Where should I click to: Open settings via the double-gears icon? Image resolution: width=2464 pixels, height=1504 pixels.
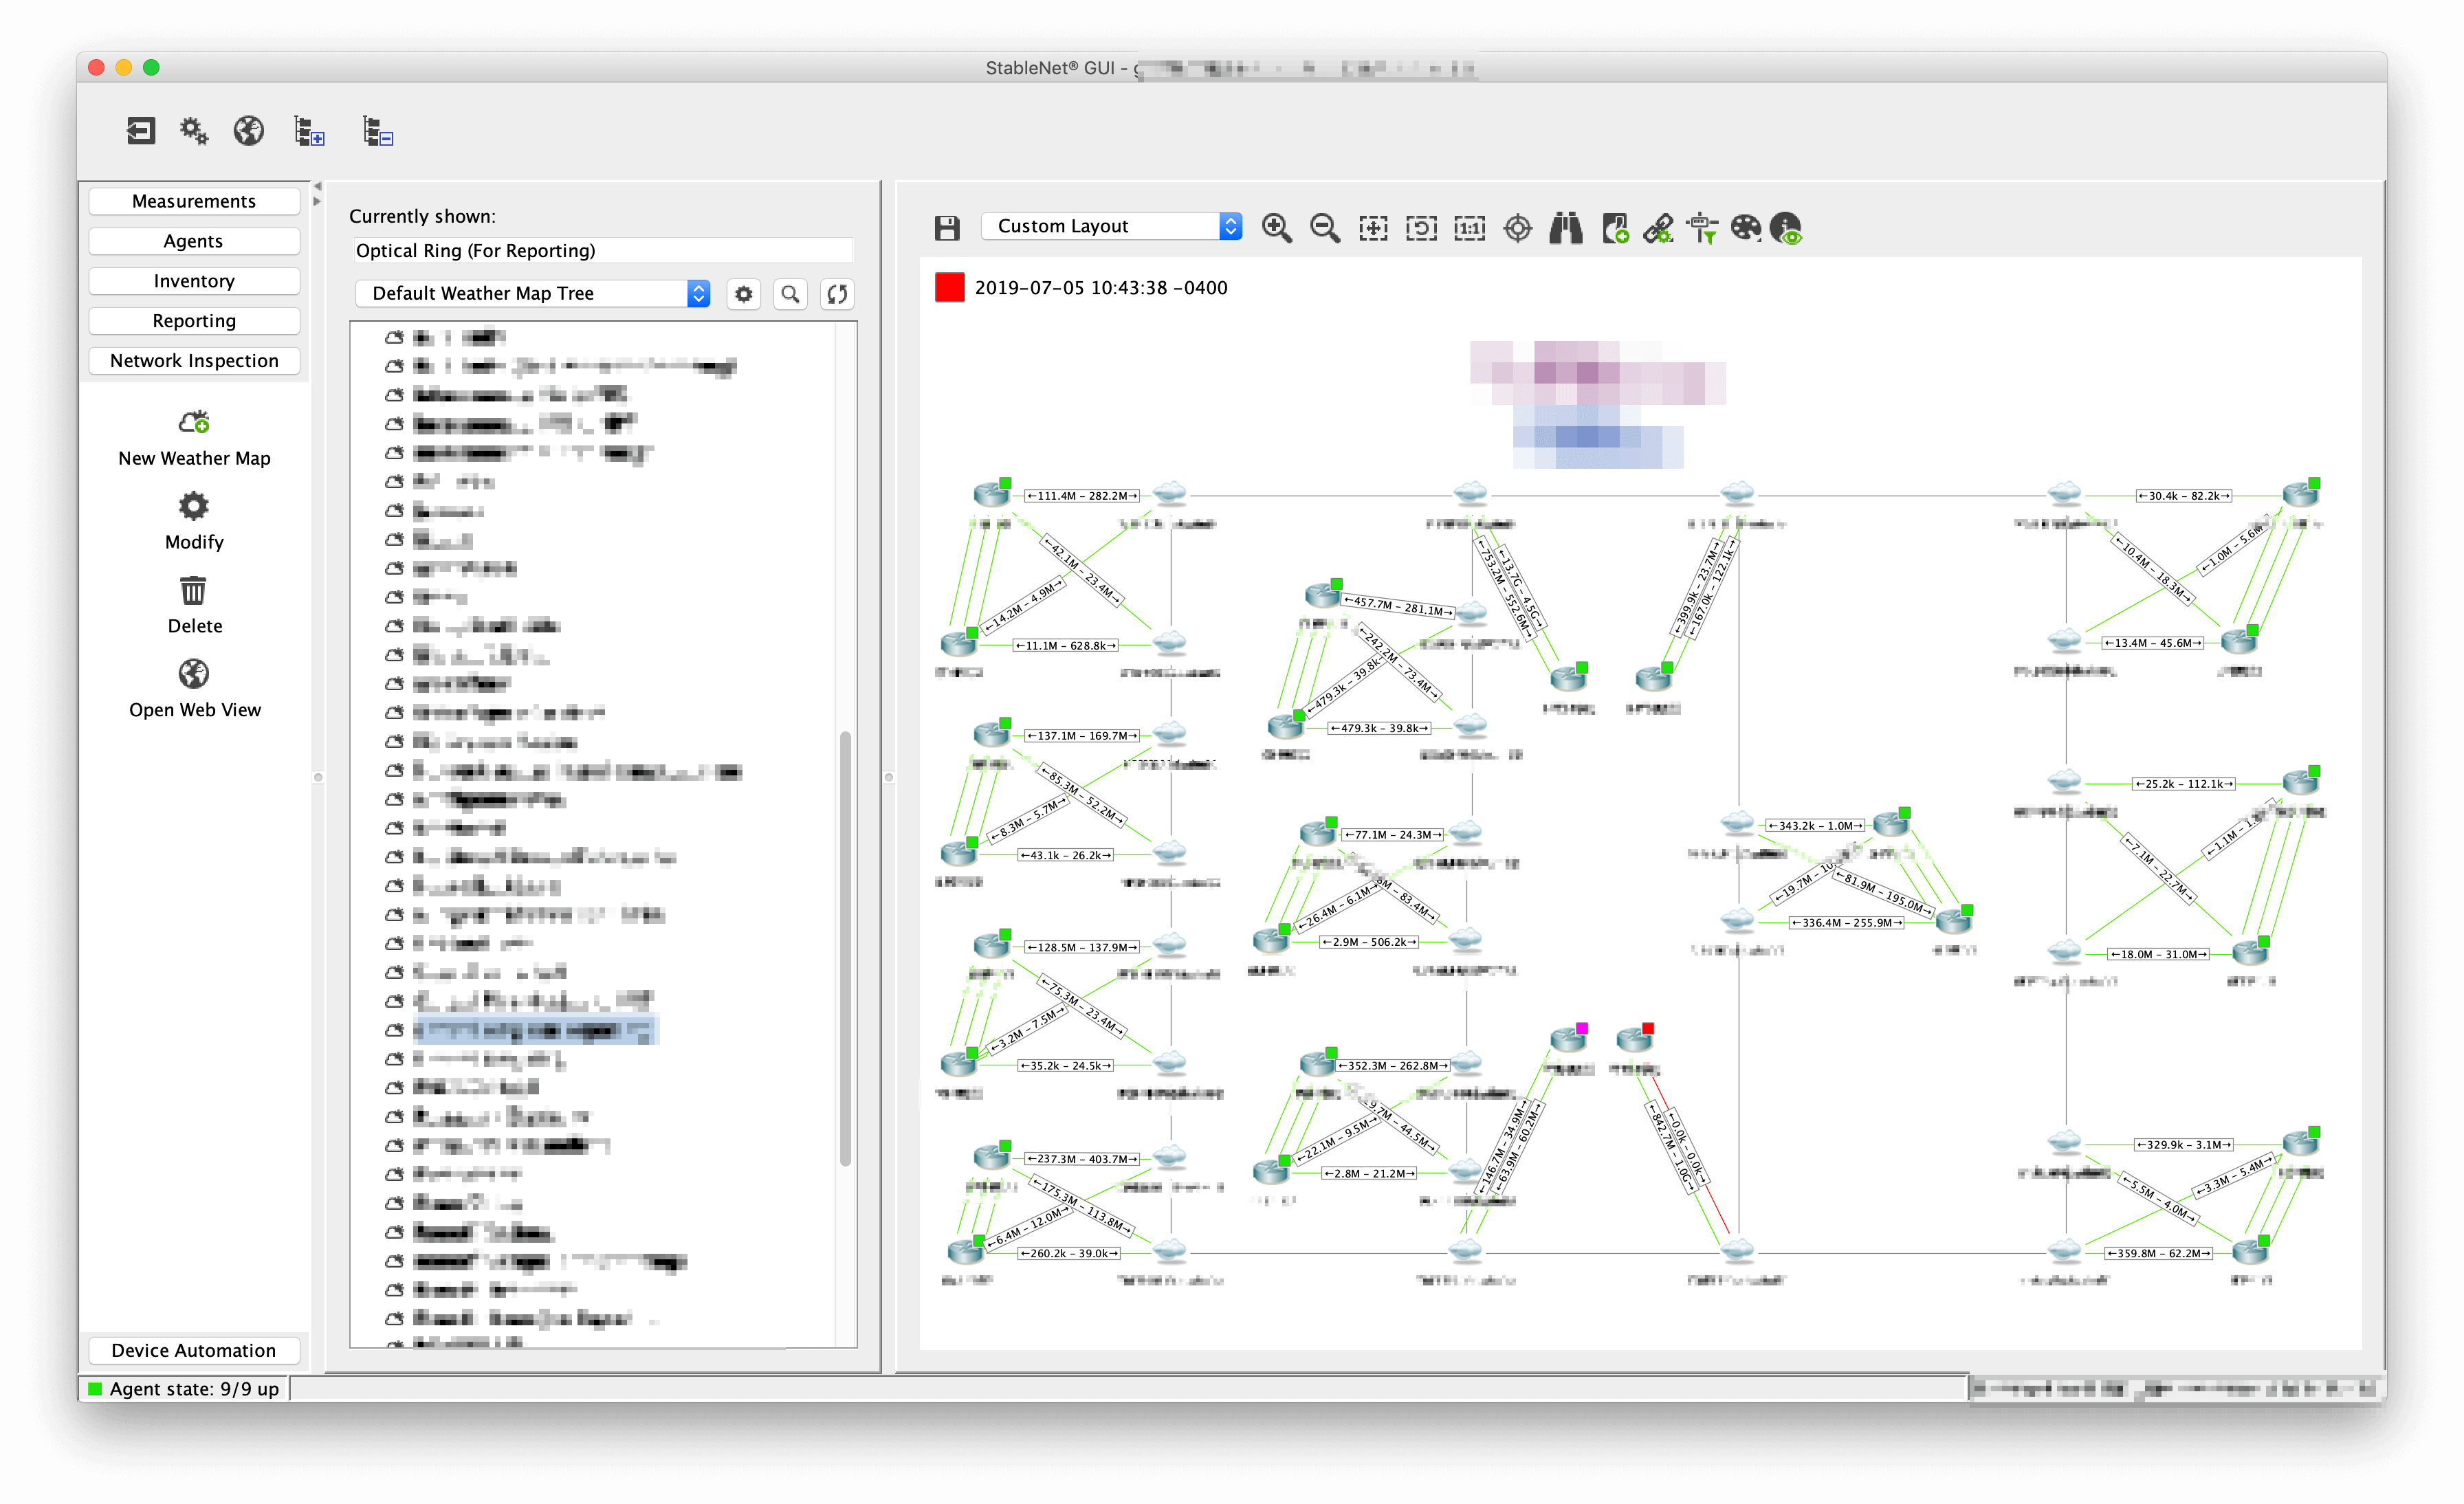(x=194, y=131)
